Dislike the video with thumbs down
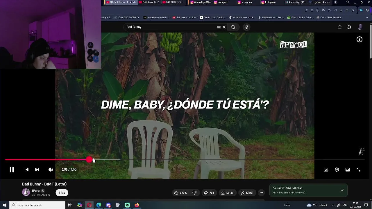Screen dimensions: 372x209 194,192
